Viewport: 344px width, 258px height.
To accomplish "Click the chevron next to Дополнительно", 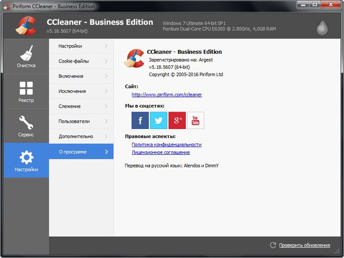I will (106, 136).
